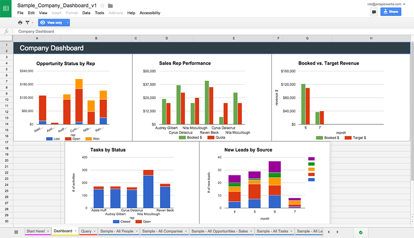Click the print icon in toolbar

[20, 23]
